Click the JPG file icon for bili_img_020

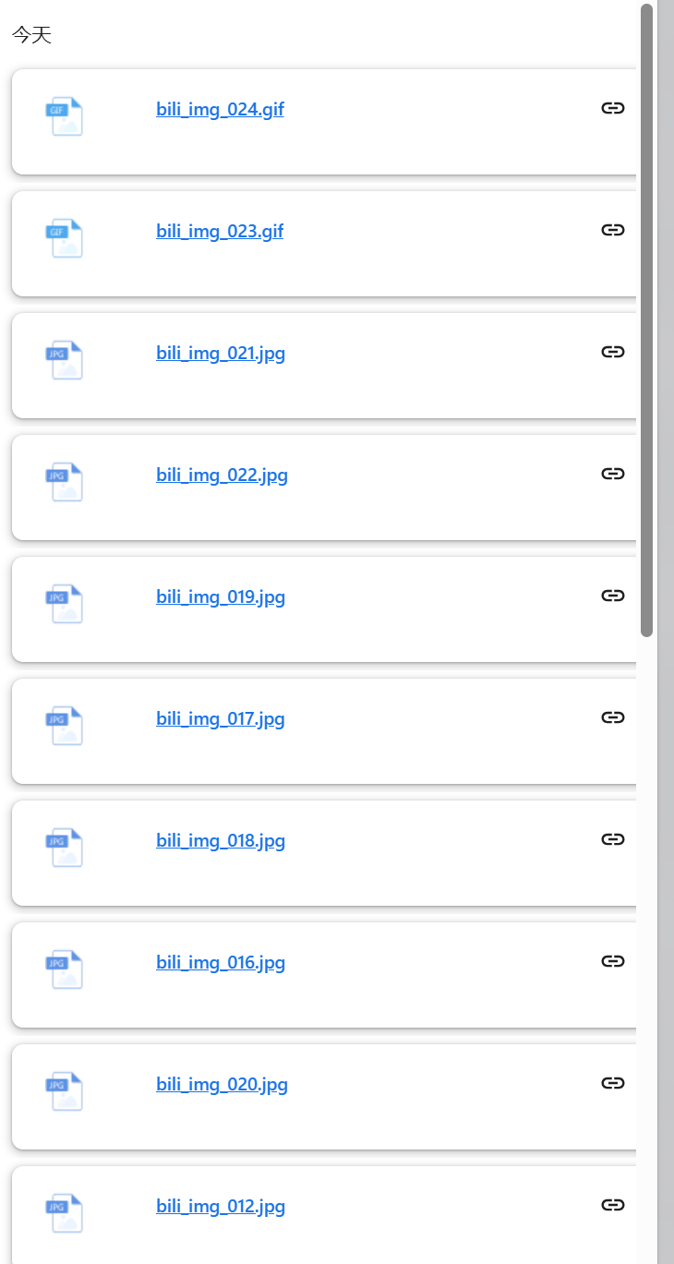click(x=65, y=1091)
